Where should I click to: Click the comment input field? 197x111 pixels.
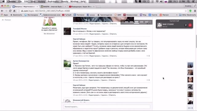point(107,107)
